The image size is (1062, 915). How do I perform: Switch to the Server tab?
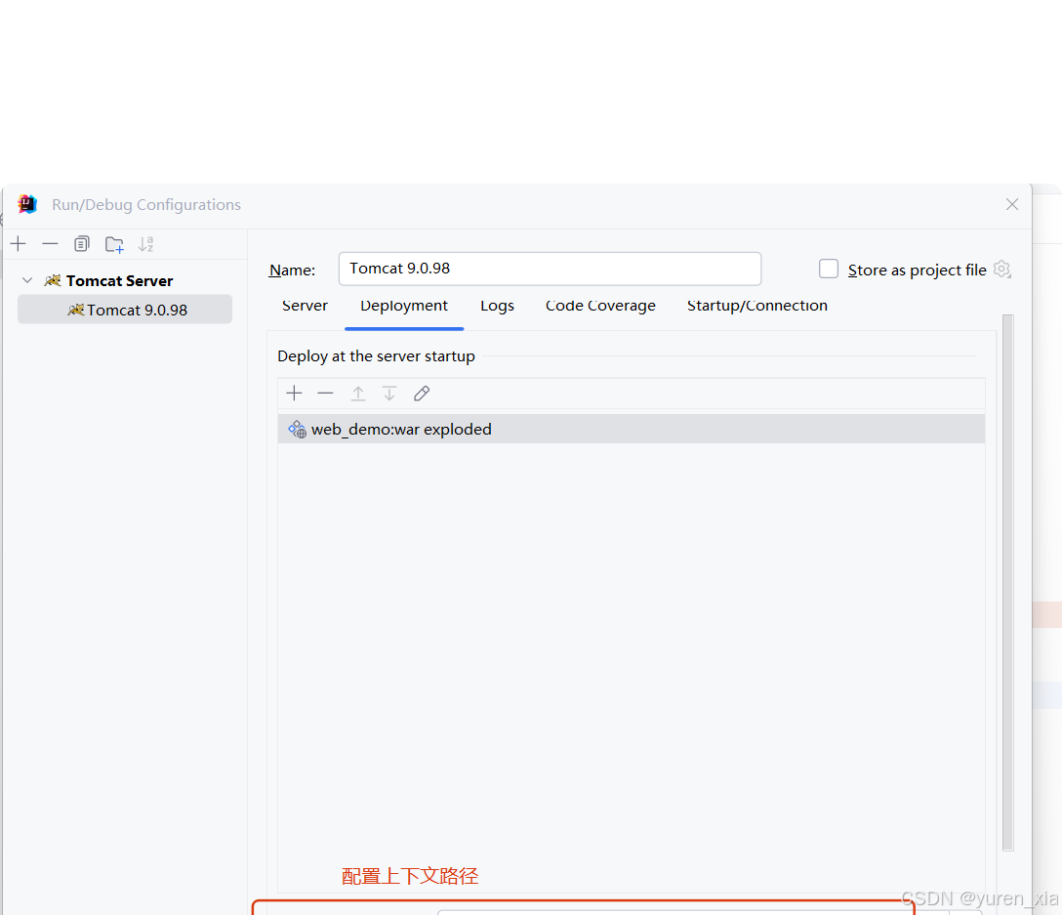click(x=305, y=306)
